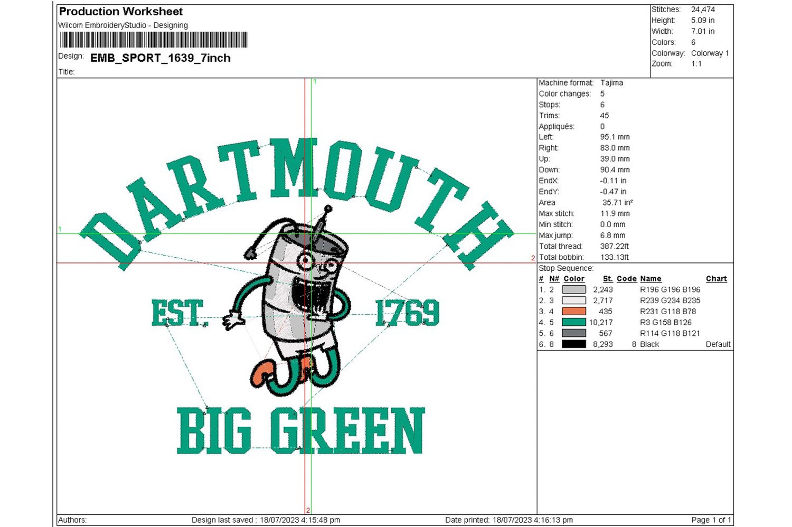This screenshot has height=527, width=792.
Task: Click the stitch count '435' in stop 3
Action: tap(606, 312)
